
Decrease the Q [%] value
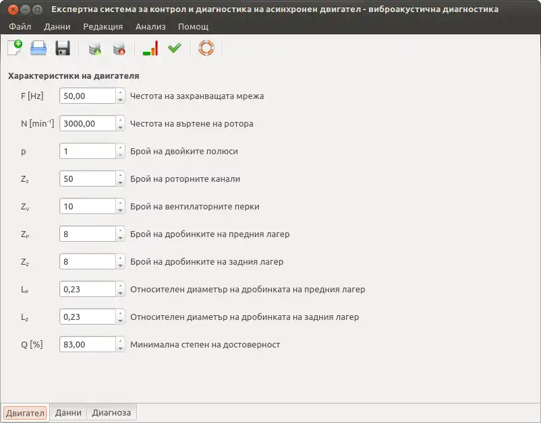coord(120,348)
